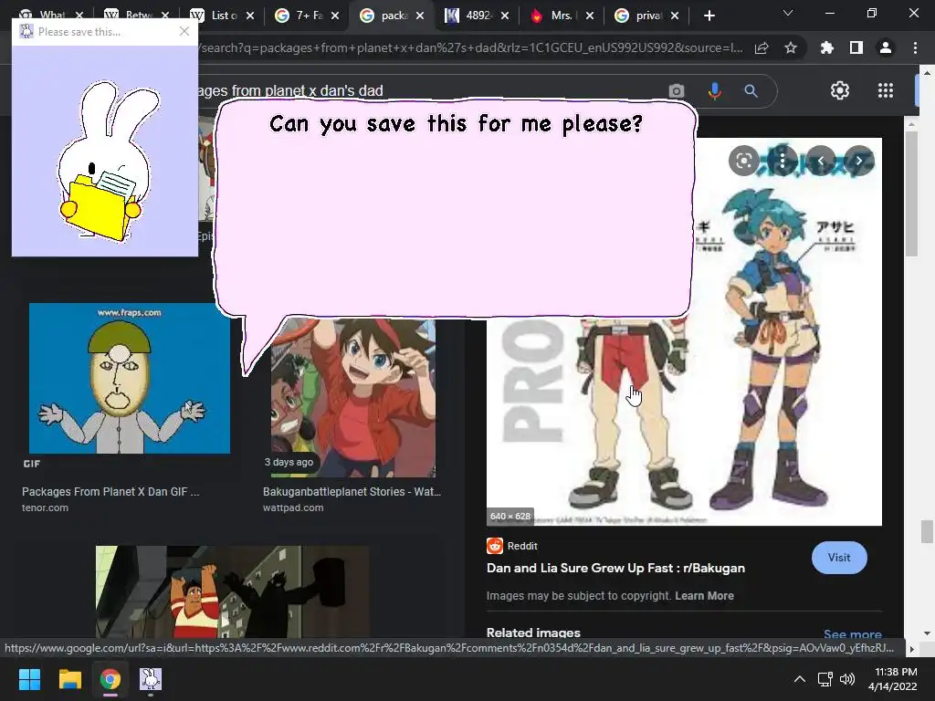Click the page vertical scrollbar thumb
Image resolution: width=935 pixels, height=701 pixels.
[928, 530]
